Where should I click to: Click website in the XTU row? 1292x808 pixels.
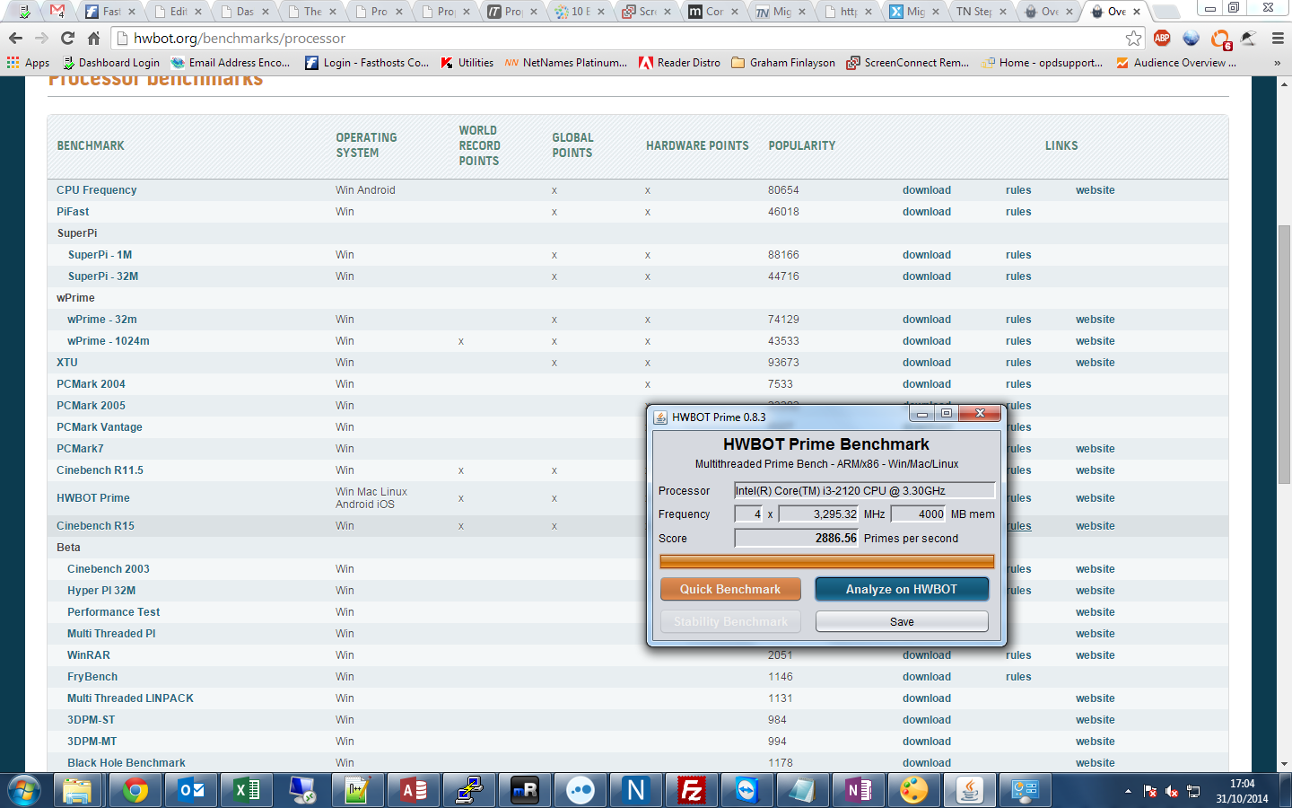point(1096,363)
